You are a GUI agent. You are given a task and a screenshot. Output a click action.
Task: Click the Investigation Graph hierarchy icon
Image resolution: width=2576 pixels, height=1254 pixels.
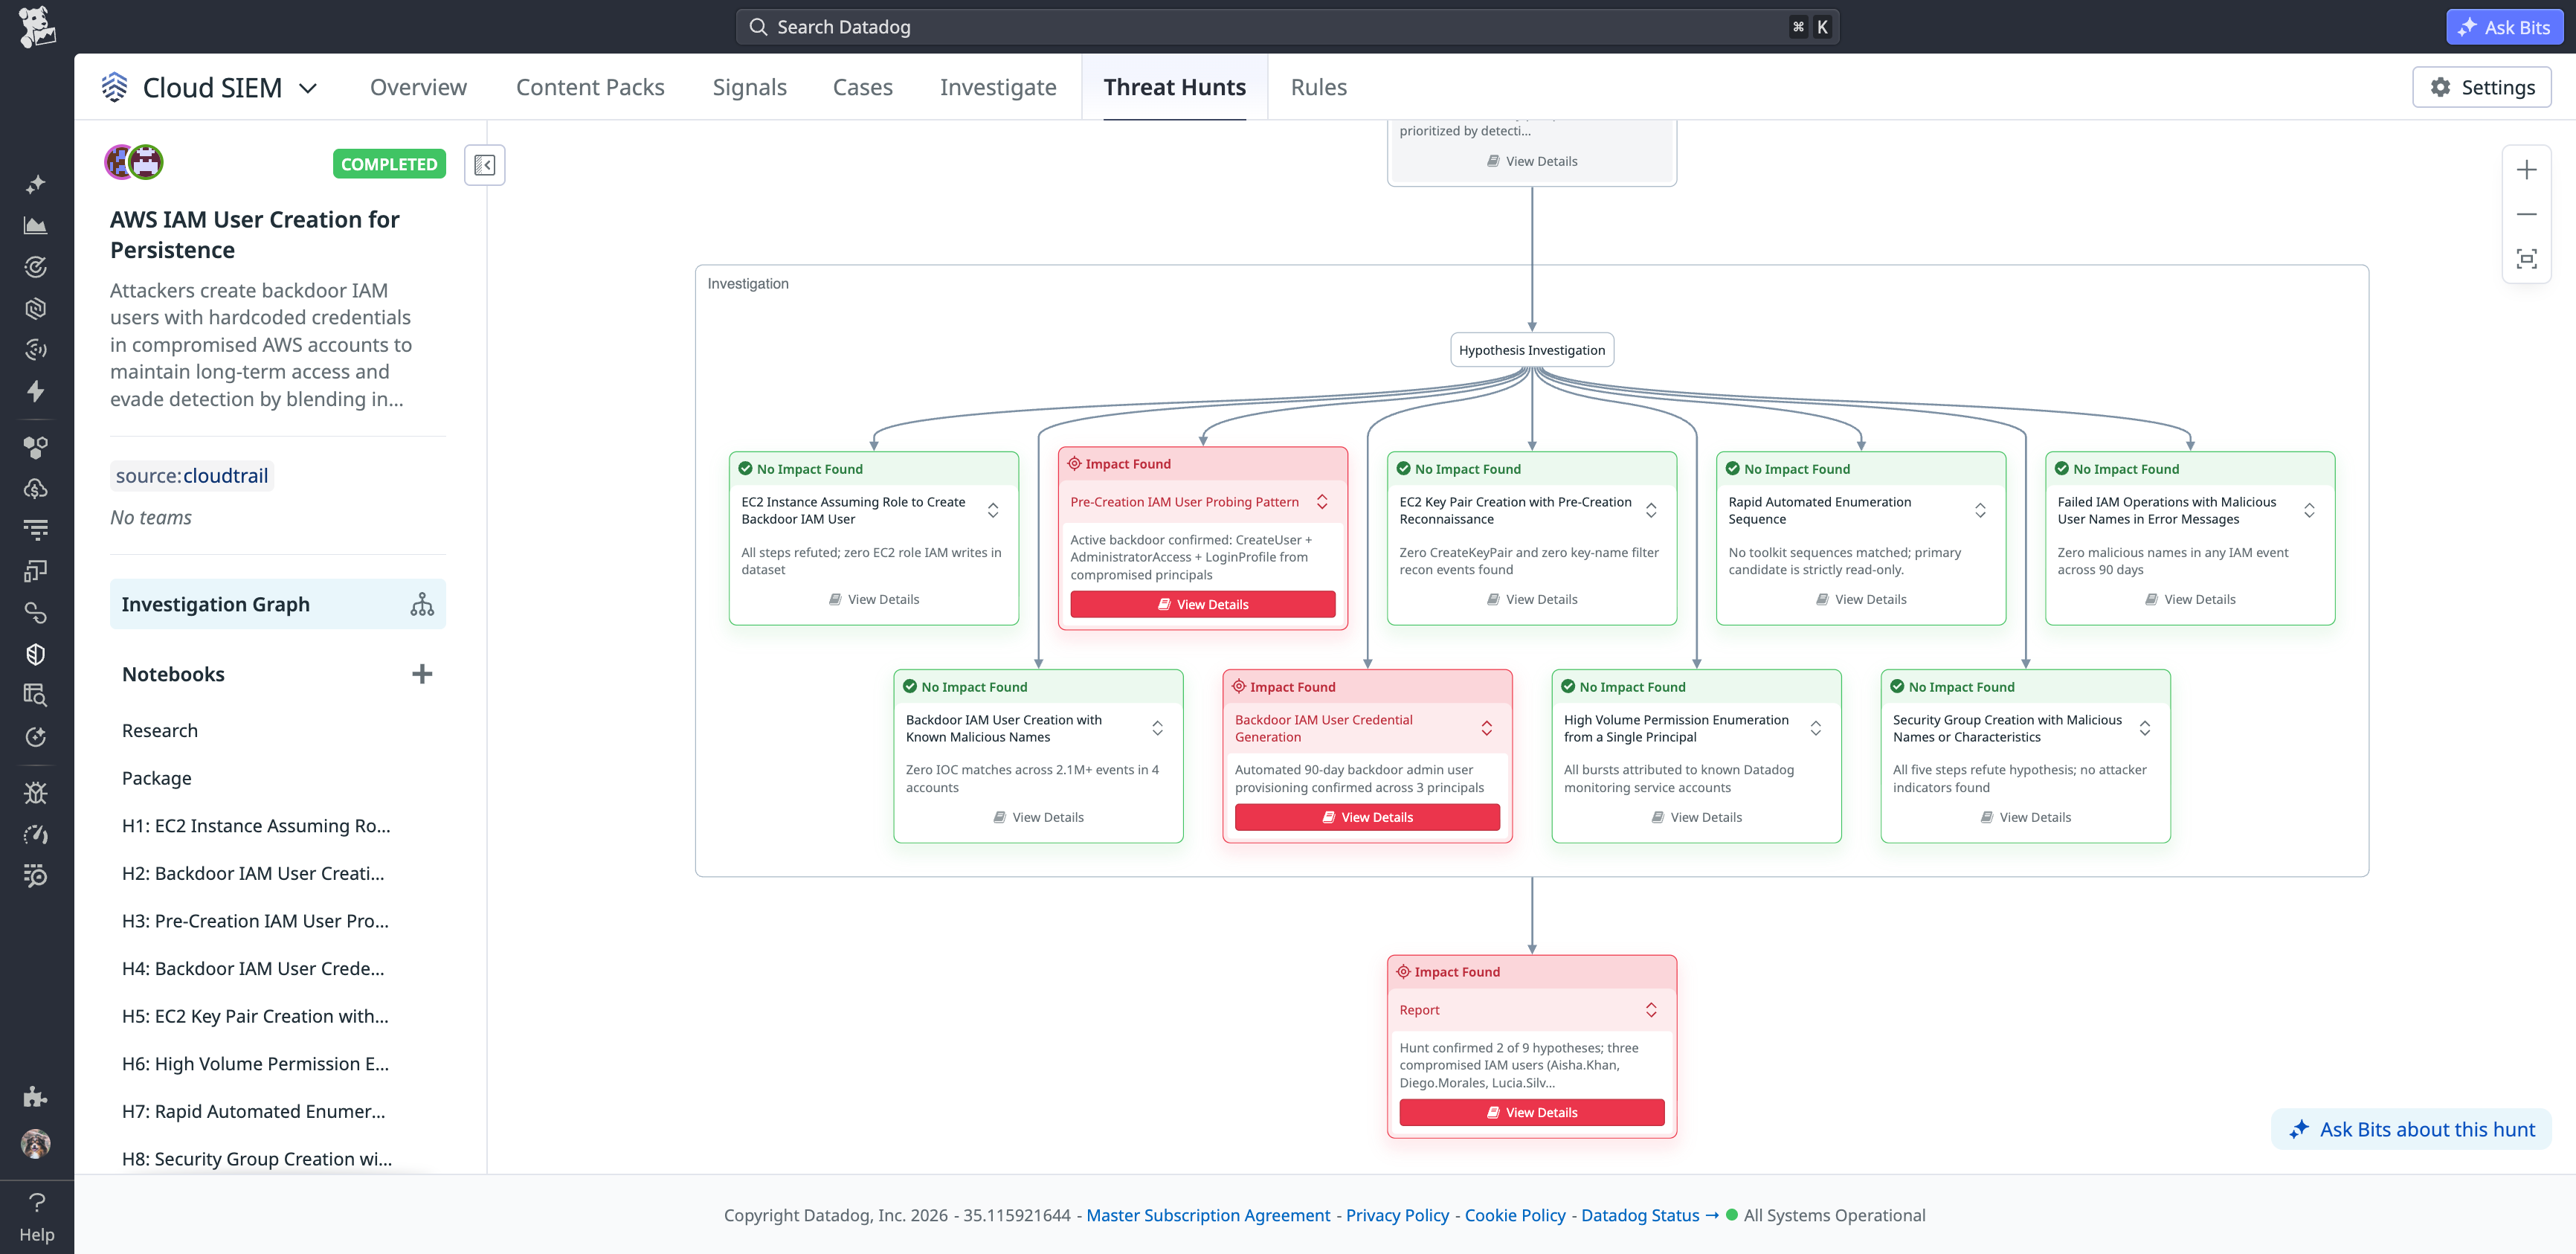pos(422,604)
